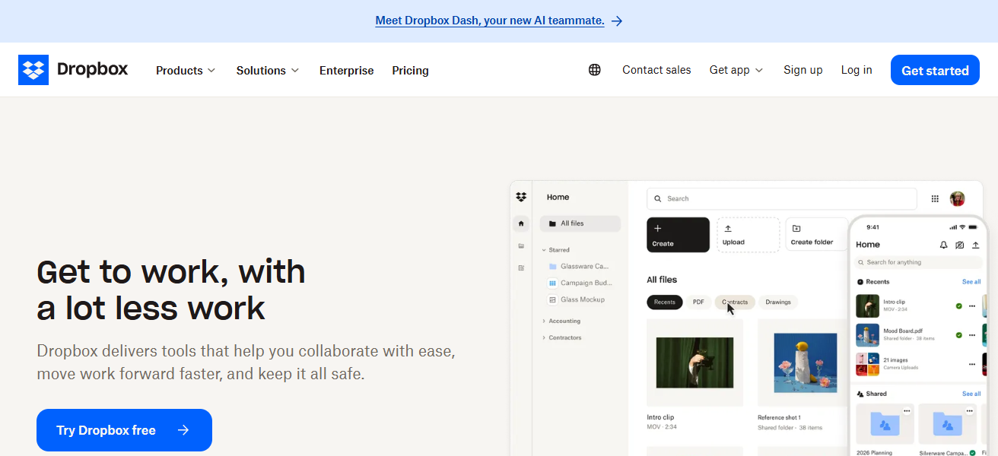Select the PDF filter chip
Screen dimensions: 998x456
point(698,302)
